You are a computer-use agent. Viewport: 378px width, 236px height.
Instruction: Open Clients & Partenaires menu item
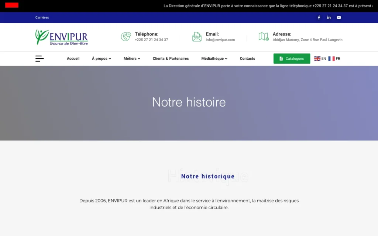pos(171,59)
